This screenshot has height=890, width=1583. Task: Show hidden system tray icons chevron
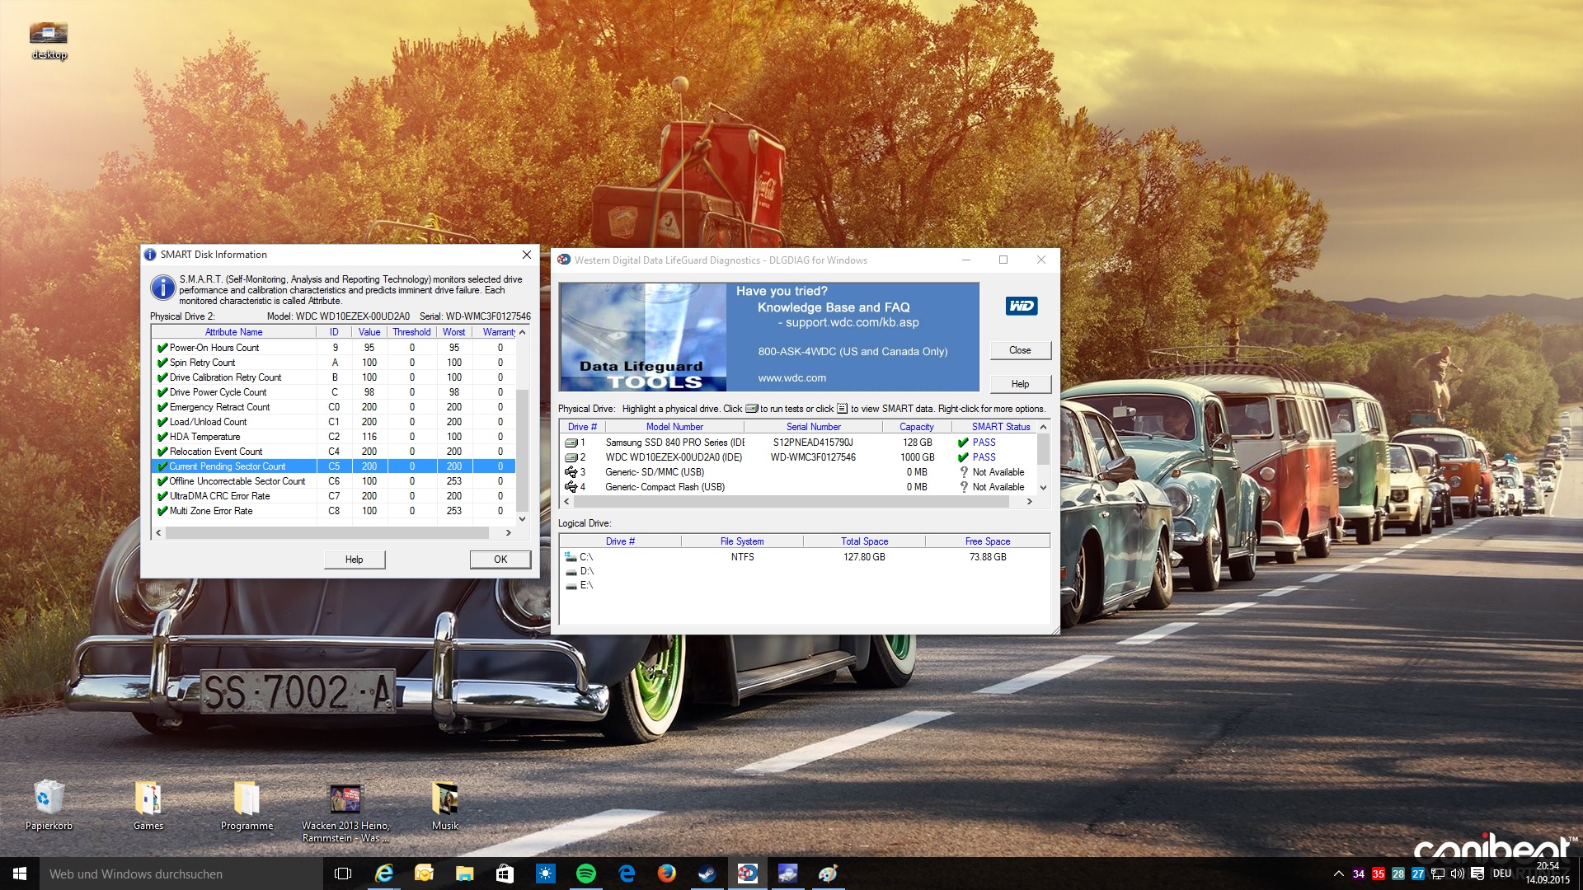point(1338,874)
